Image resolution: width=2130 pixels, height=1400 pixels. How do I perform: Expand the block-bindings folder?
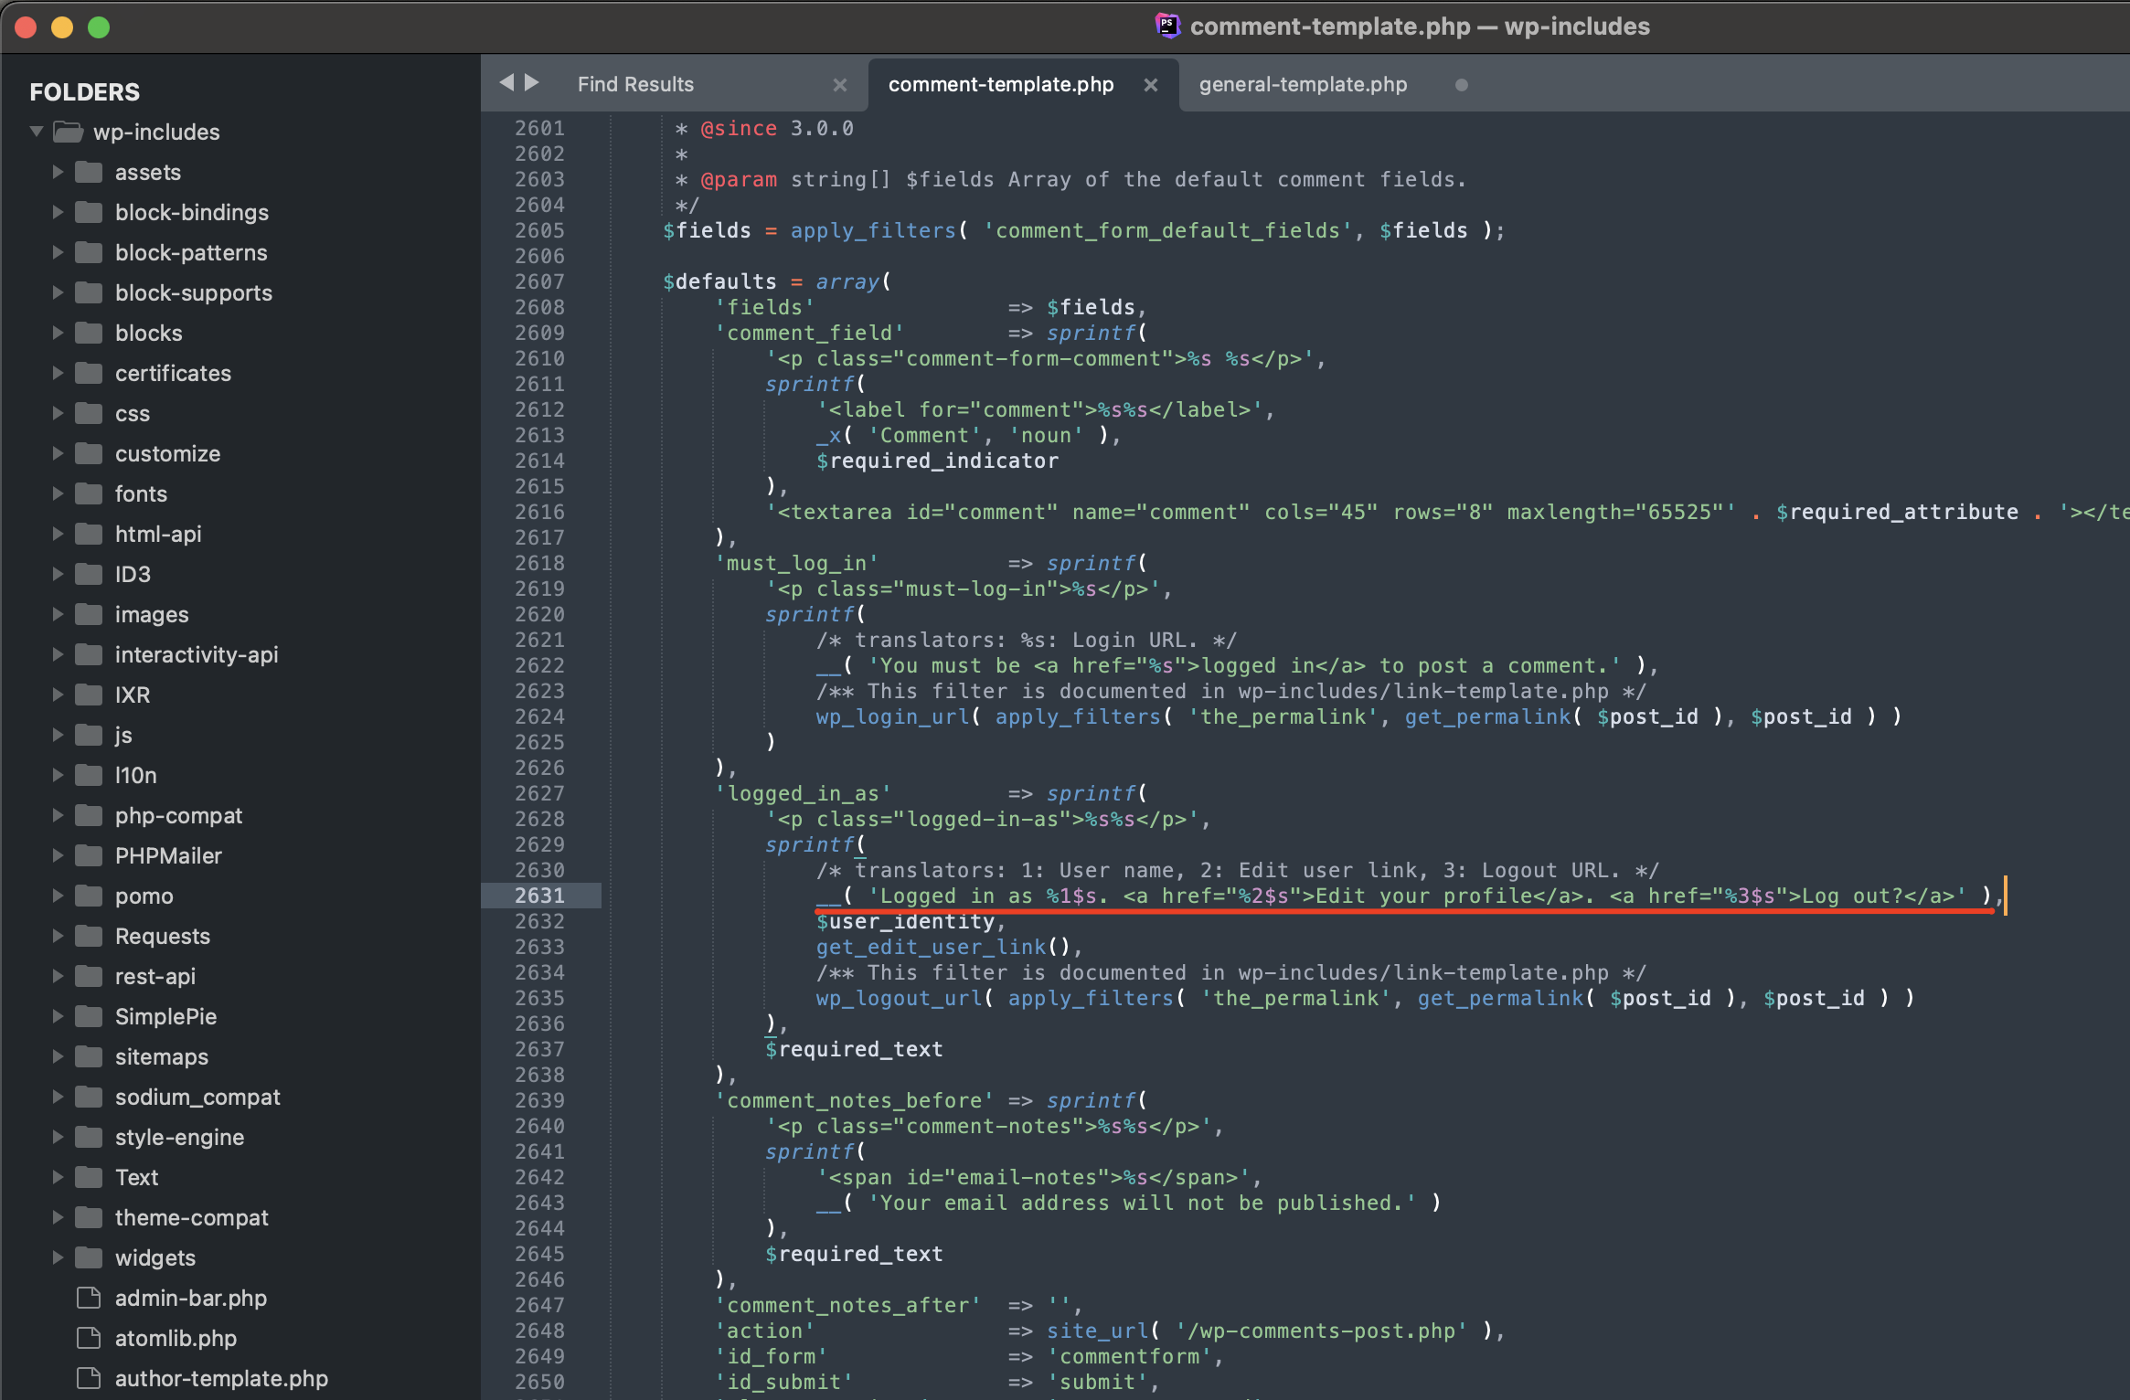pos(58,212)
